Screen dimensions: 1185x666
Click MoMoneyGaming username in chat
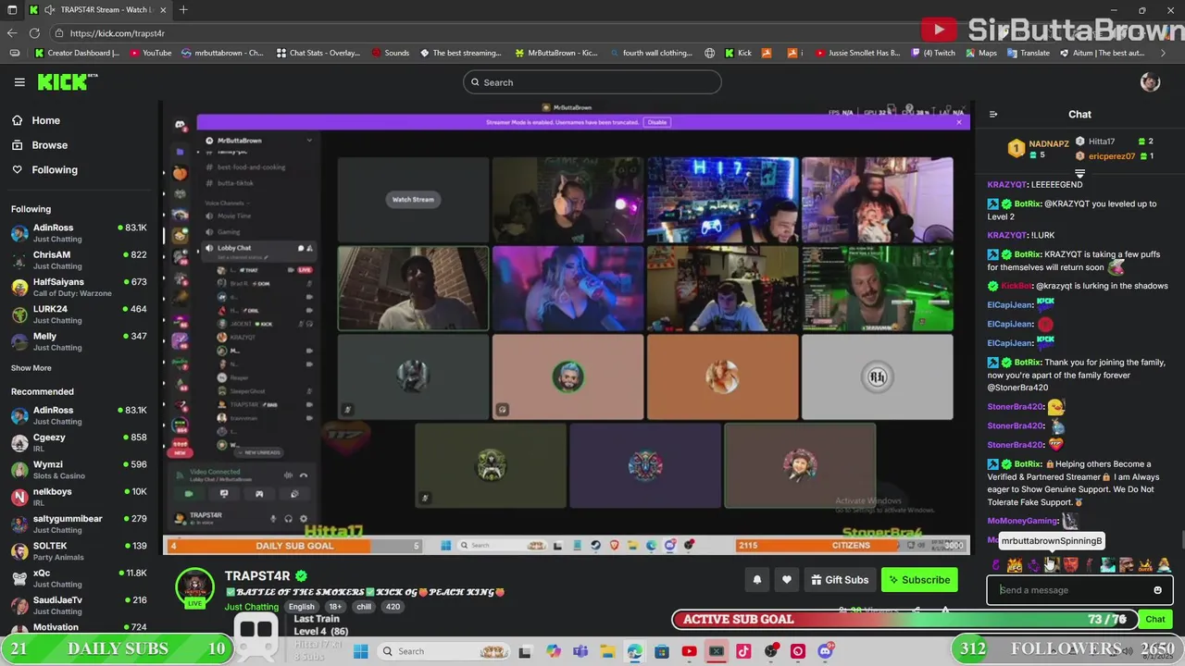1022,521
